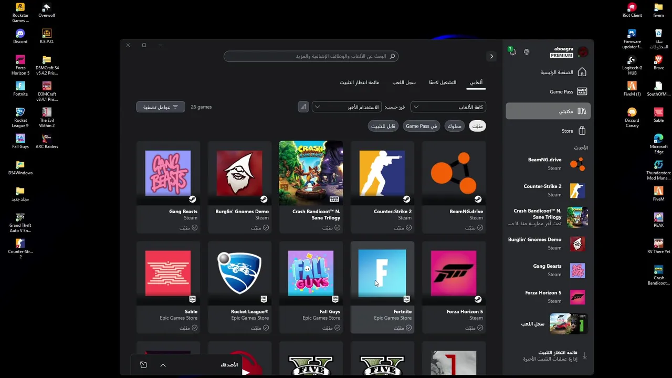Viewport: 672px width, 378px height.
Task: Open the Burglin' Gnomes Demo card
Action: (239, 186)
